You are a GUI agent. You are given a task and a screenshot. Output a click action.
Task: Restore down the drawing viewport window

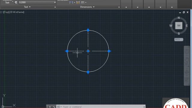(x=184, y=12)
